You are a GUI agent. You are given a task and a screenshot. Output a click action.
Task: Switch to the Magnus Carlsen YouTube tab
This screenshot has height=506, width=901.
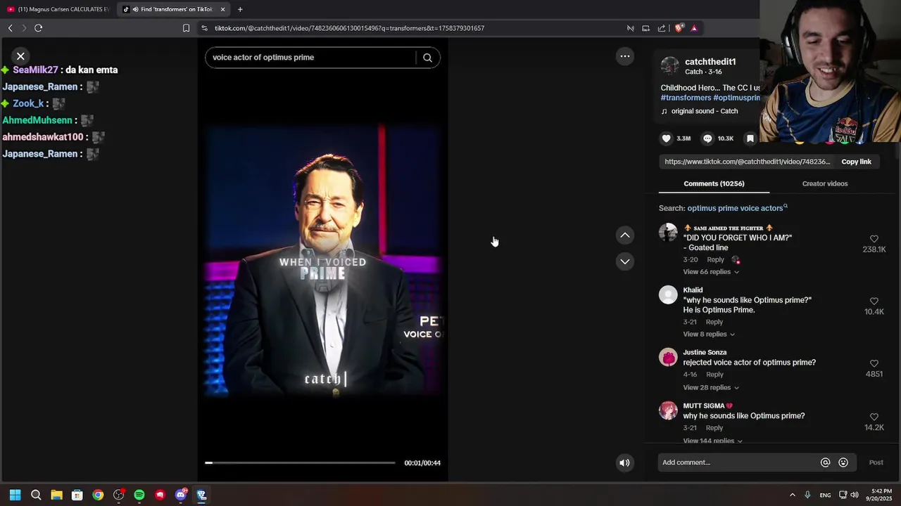click(x=58, y=9)
